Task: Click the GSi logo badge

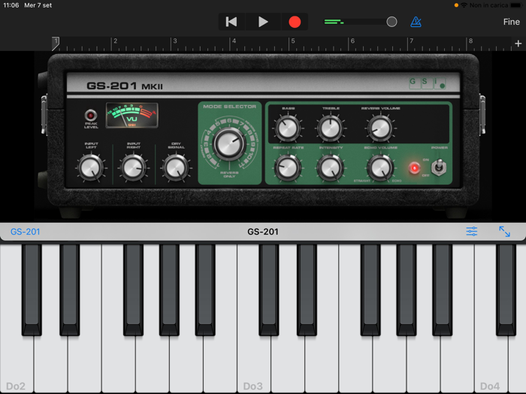Action: pyautogui.click(x=428, y=83)
